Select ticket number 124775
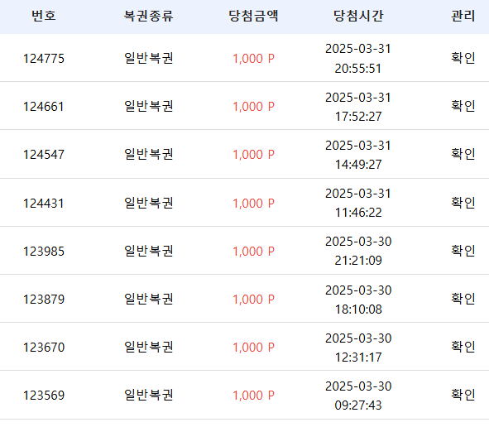Image resolution: width=489 pixels, height=427 pixels. click(44, 59)
